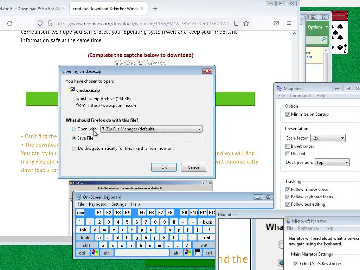
Task: Click the spacebar on On-Screen Keyboard
Action: click(x=142, y=253)
